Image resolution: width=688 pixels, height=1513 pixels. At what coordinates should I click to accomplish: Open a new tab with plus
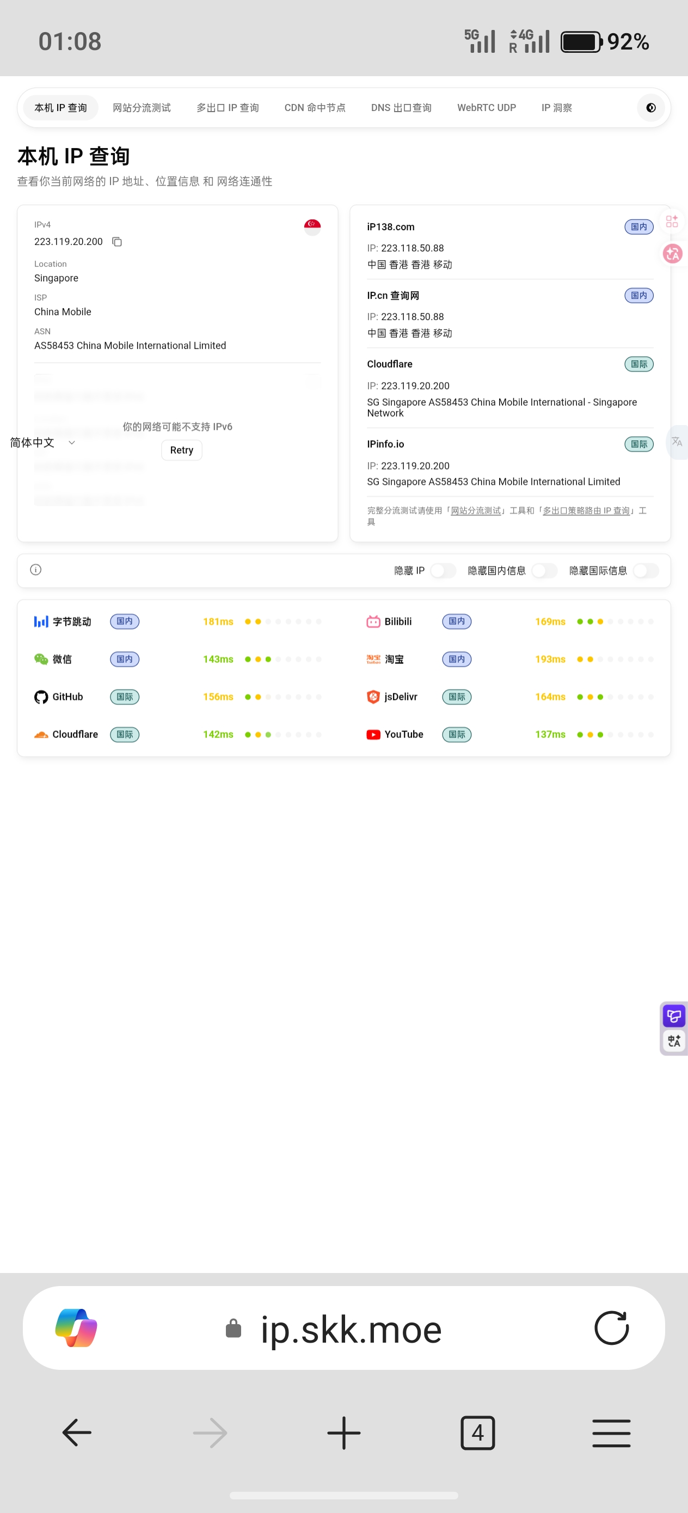tap(343, 1432)
